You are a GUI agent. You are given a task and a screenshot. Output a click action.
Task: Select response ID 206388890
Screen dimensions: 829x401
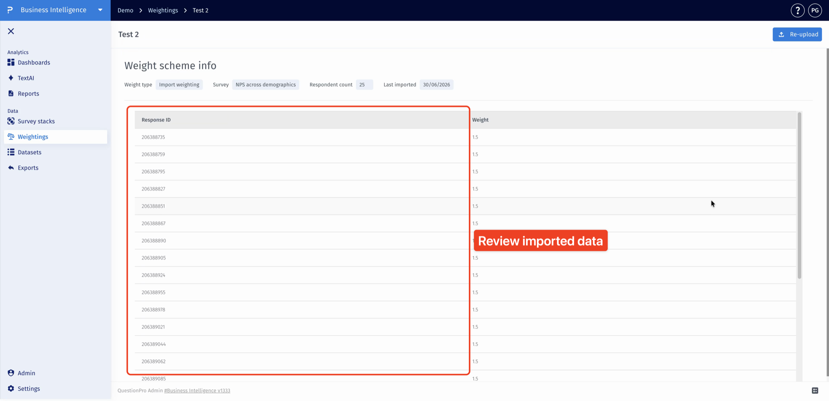click(x=154, y=241)
